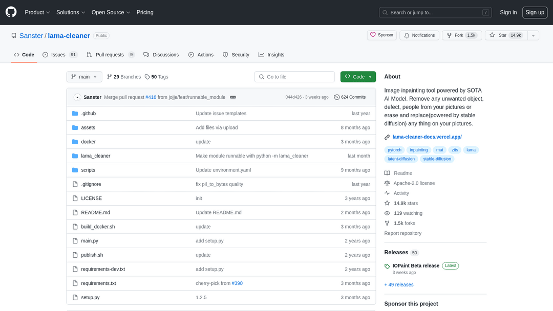Click the book icon beside Readme
The height and width of the screenshot is (311, 553).
(x=387, y=173)
